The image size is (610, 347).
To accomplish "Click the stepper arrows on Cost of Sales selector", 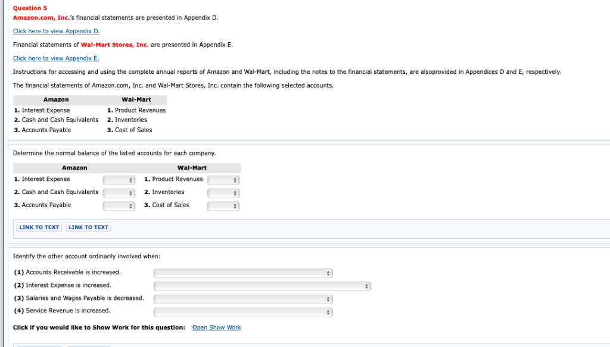I will click(x=235, y=205).
